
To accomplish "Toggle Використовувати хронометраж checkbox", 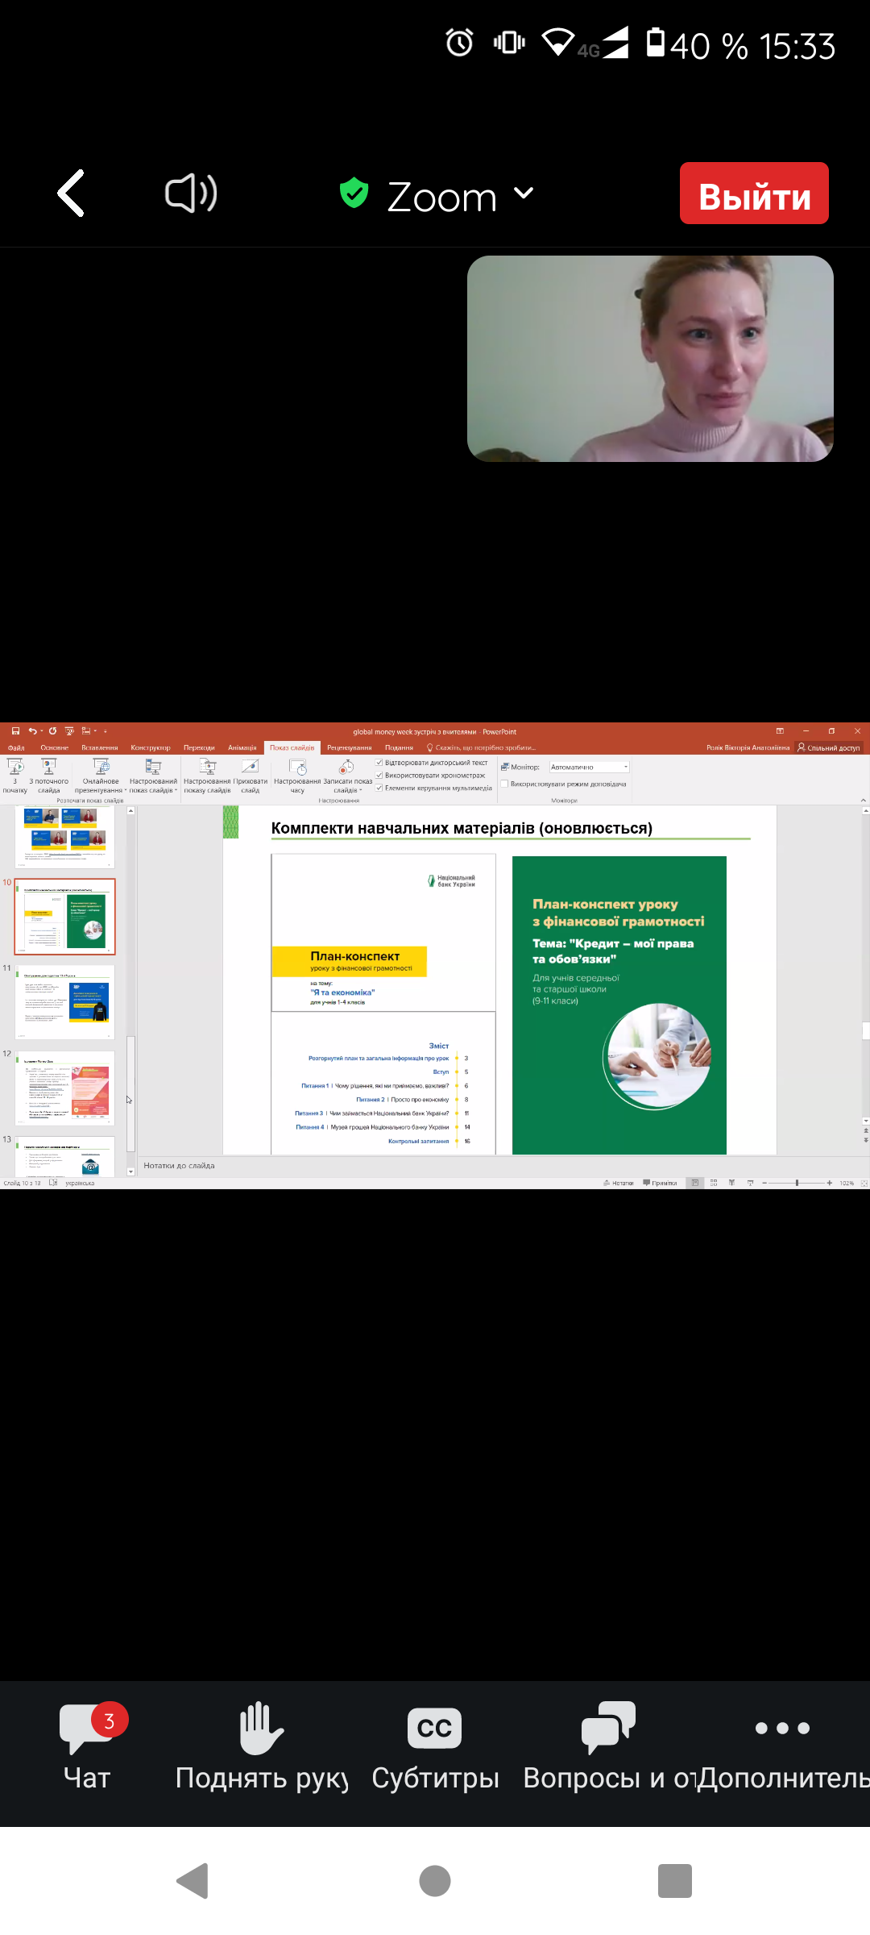I will click(x=379, y=776).
